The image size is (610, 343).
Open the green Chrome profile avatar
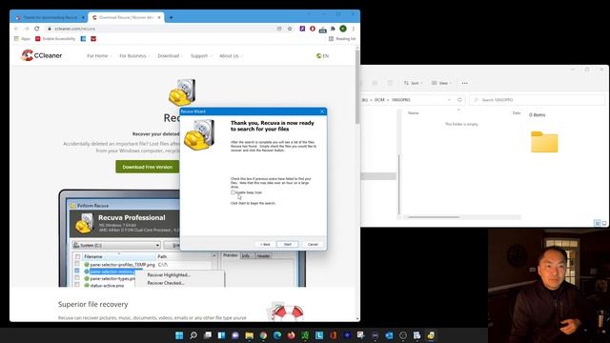(343, 29)
